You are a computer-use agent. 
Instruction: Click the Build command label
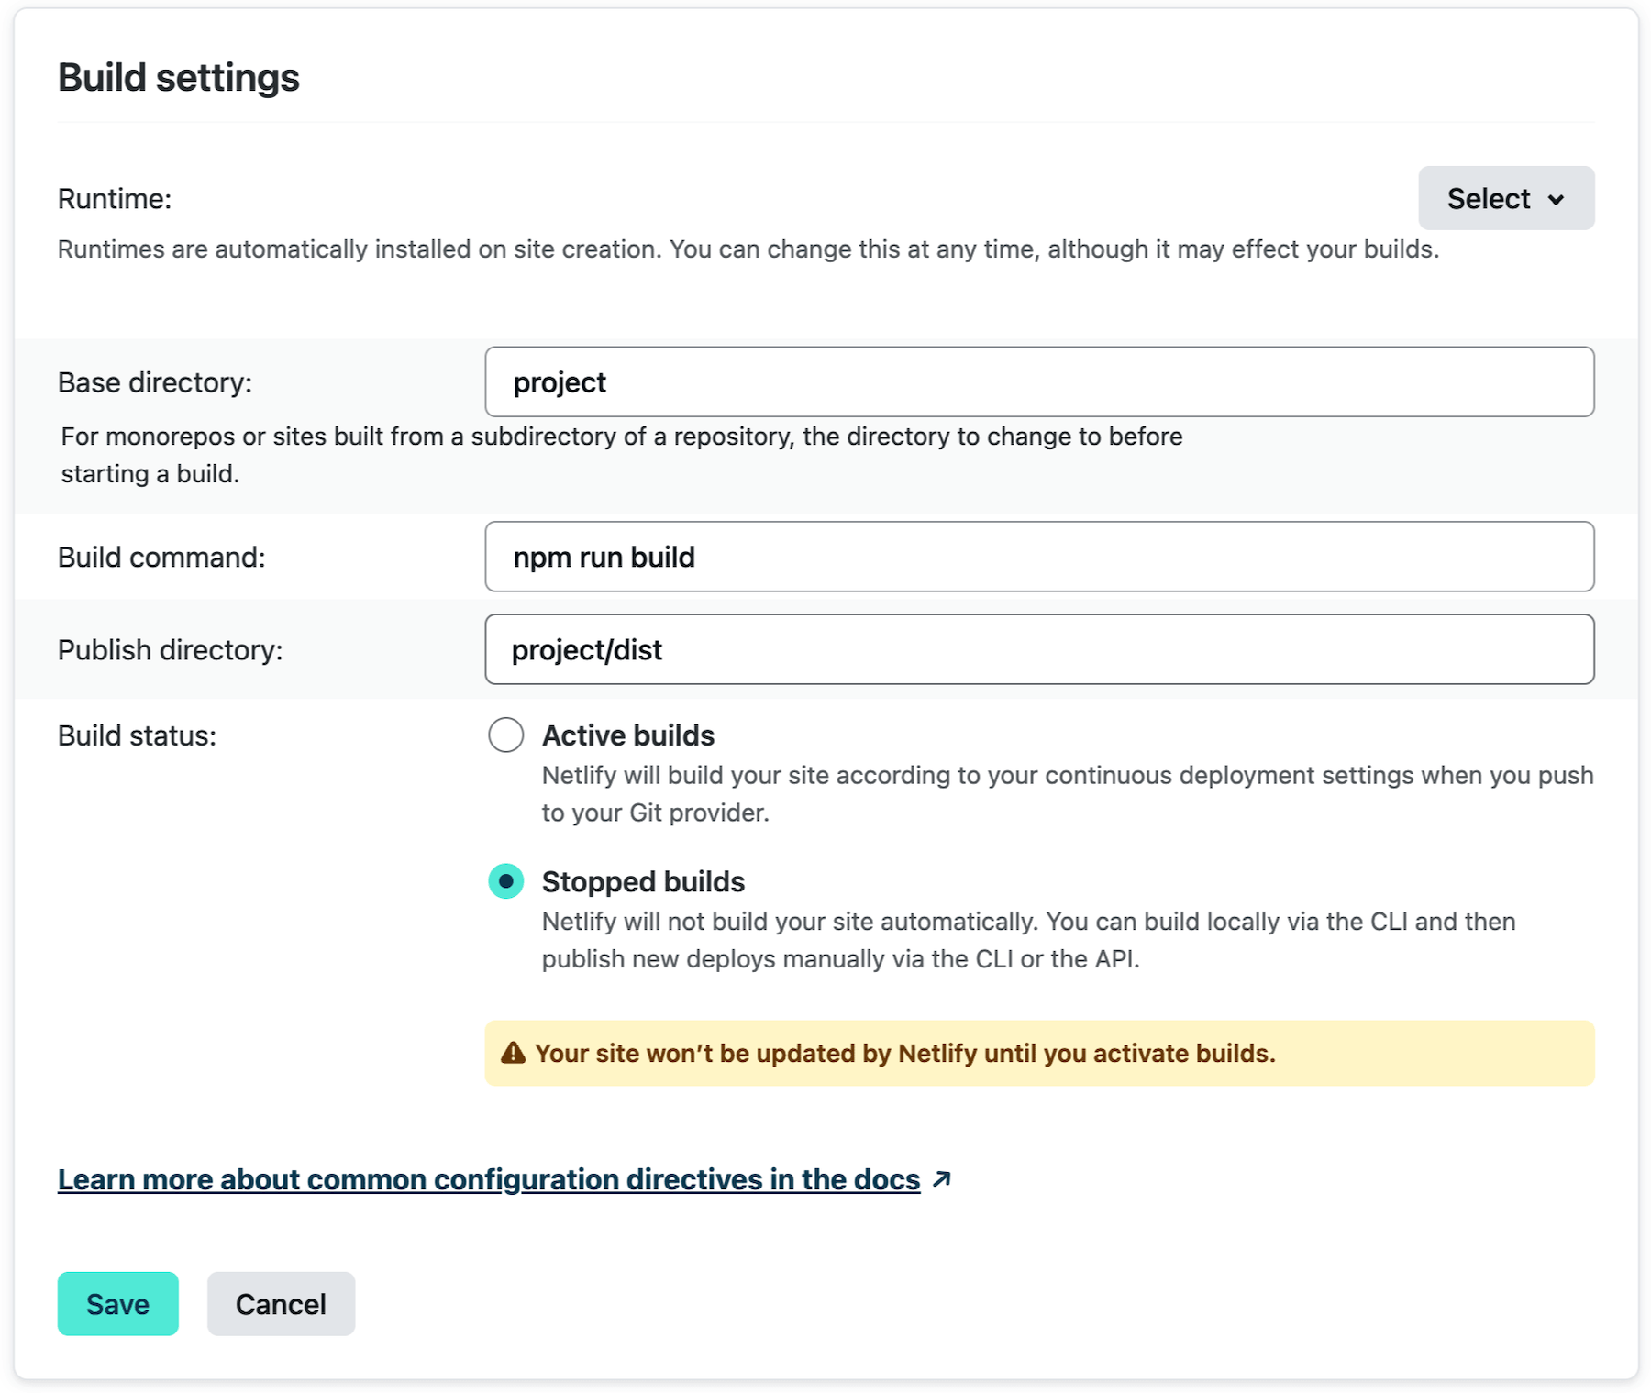(x=161, y=558)
